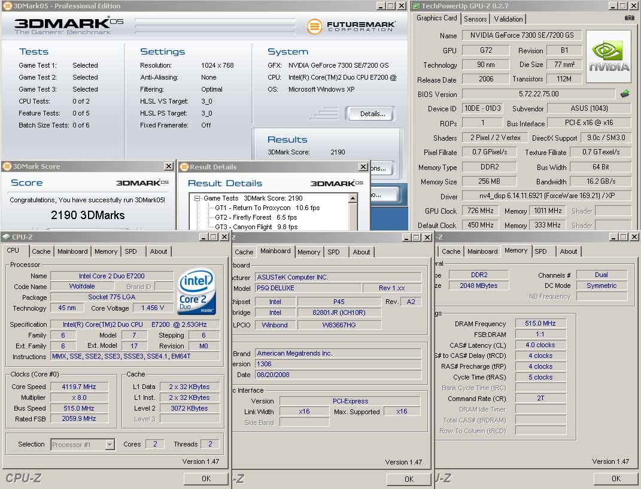
Task: Select the GT3 - Canyon Flight row
Action: coord(256,227)
